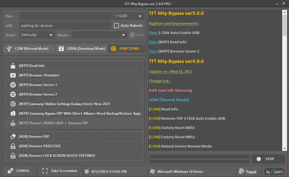Click the hexagon icon for Samsung Hidden Settings
This screenshot has height=177, width=289.
coord(13,104)
